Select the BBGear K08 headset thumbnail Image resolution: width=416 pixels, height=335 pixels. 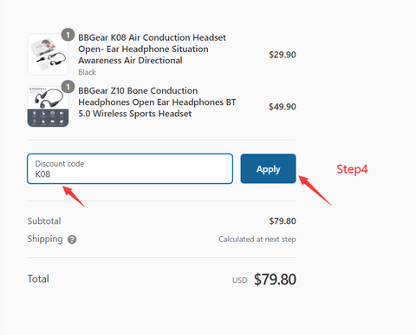point(48,55)
